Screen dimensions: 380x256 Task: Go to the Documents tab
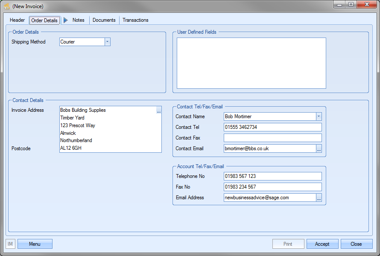104,20
